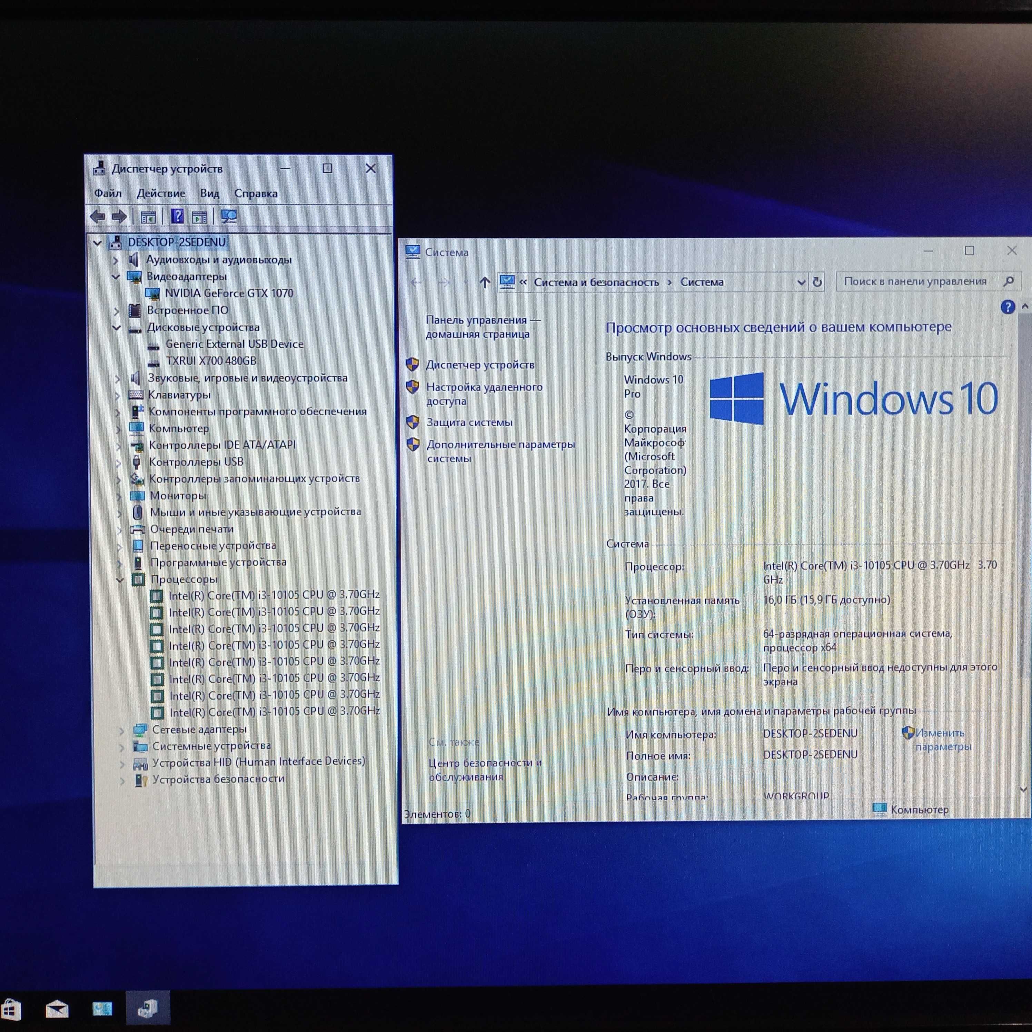Click the scan for hardware changes monitor icon

[229, 216]
